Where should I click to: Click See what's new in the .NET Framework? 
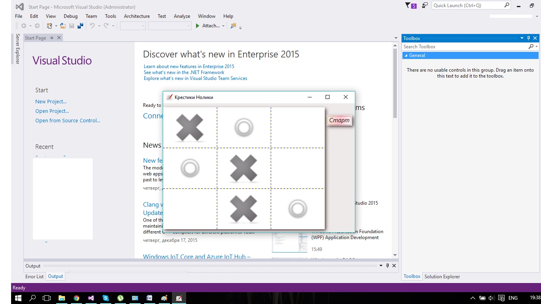(x=184, y=72)
